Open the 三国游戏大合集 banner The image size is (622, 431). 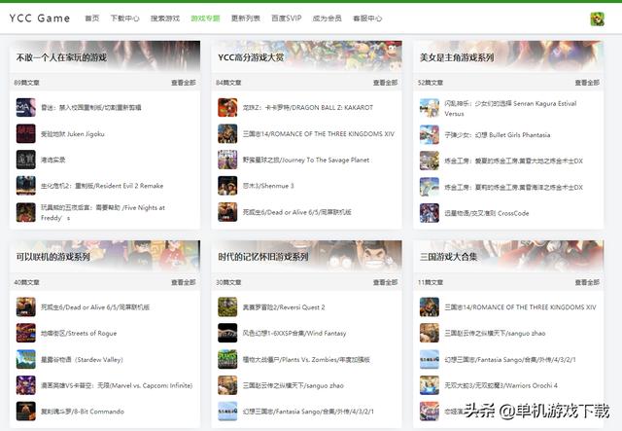point(508,257)
